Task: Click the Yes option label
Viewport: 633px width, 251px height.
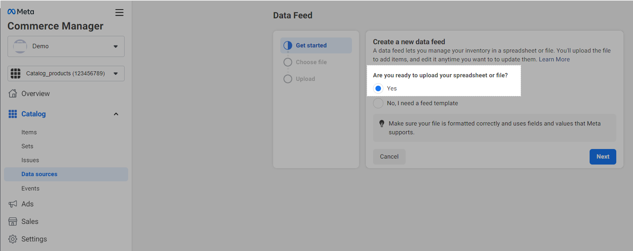Action: tap(392, 88)
